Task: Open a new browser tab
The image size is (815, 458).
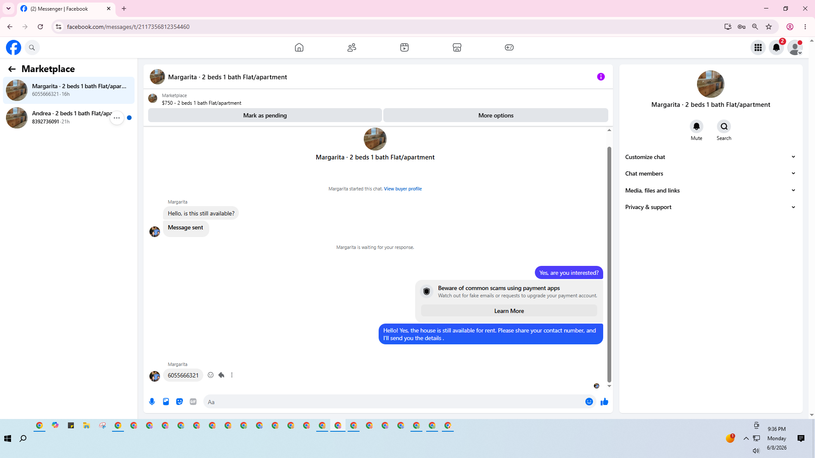Action: [124, 8]
